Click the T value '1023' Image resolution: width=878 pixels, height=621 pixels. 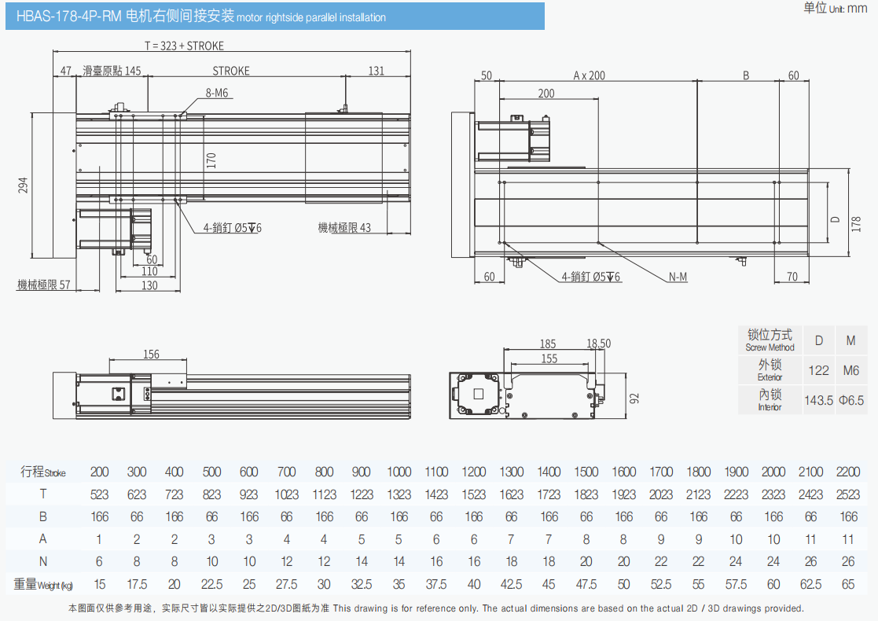[287, 494]
